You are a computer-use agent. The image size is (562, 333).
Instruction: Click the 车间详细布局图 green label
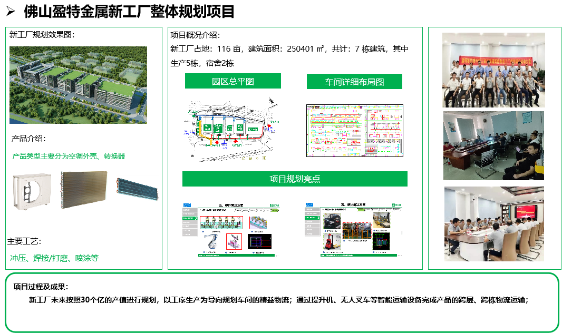[354, 82]
